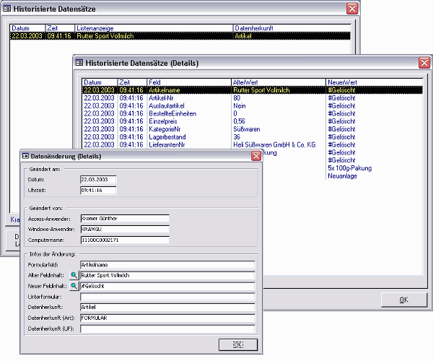Close the Historisierte Datensätze (Details) window
Image resolution: width=433 pixels, height=361 pixels.
[424, 63]
